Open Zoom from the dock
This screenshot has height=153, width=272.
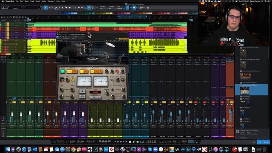point(156,149)
